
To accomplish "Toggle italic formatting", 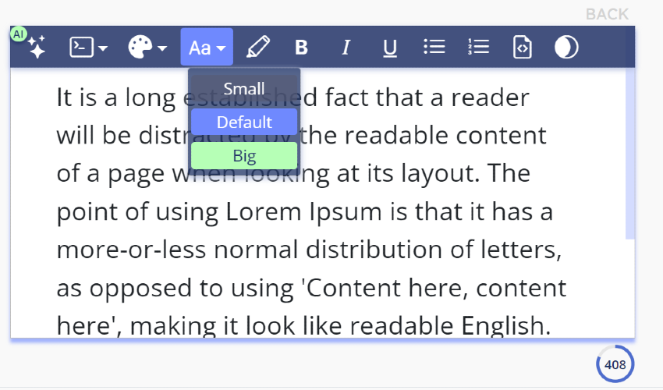I will click(x=346, y=47).
